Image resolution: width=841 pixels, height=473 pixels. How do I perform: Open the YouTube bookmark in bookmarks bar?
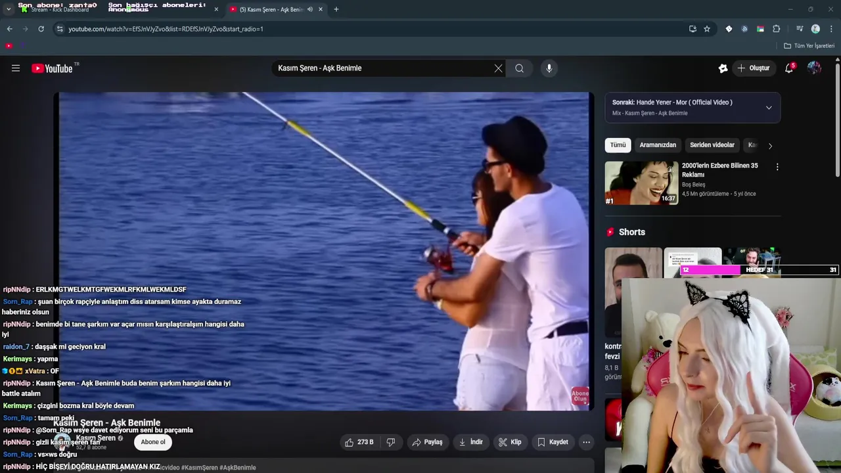point(9,46)
